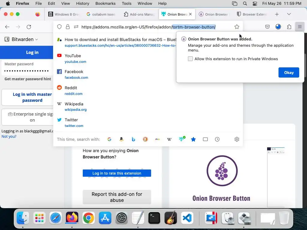Reload the current page

[x=29, y=27]
